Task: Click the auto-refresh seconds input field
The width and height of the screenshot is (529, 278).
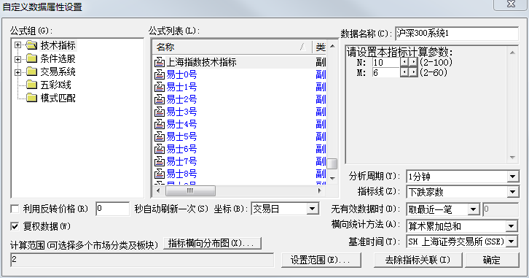Action: (112, 209)
